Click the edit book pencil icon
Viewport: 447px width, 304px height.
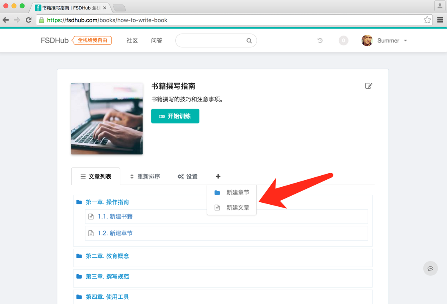point(369,86)
